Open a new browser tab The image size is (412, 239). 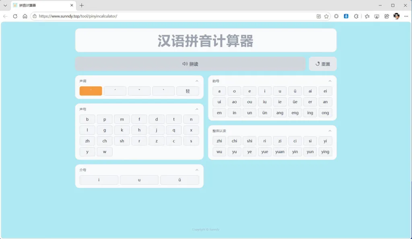click(x=82, y=5)
